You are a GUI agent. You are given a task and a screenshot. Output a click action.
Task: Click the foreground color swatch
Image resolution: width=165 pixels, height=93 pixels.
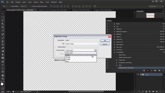point(2,84)
